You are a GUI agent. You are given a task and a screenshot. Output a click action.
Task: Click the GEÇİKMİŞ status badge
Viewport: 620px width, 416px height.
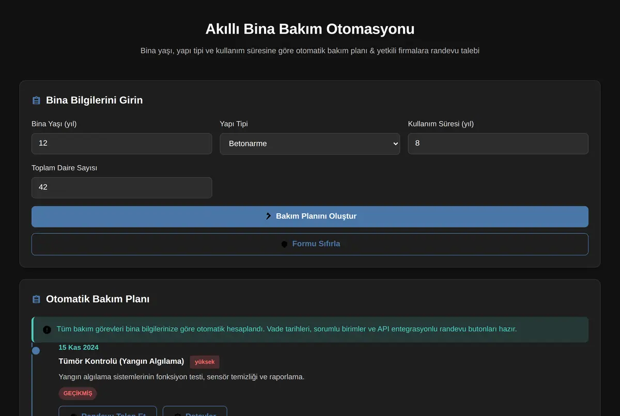click(78, 393)
